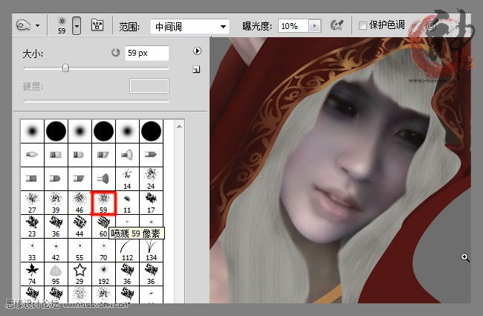The height and width of the screenshot is (316, 483).
Task: Select the spatter 59 brush preset
Action: tap(103, 202)
